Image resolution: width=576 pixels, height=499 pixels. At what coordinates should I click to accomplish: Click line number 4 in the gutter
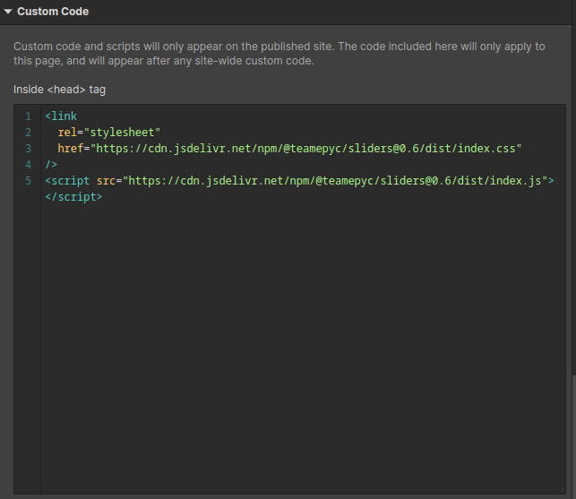[x=29, y=165]
